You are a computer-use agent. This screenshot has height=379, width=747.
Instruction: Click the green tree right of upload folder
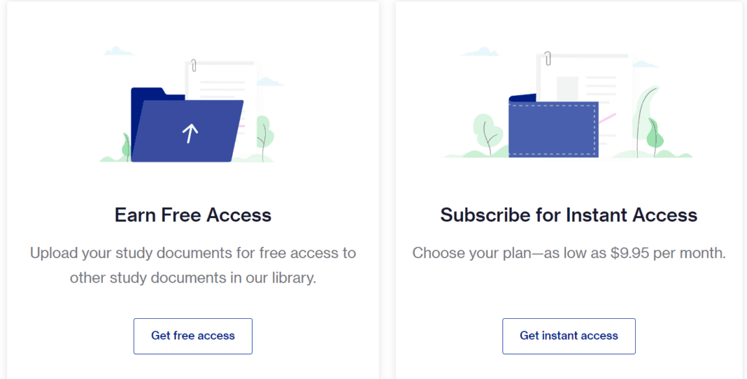[262, 131]
